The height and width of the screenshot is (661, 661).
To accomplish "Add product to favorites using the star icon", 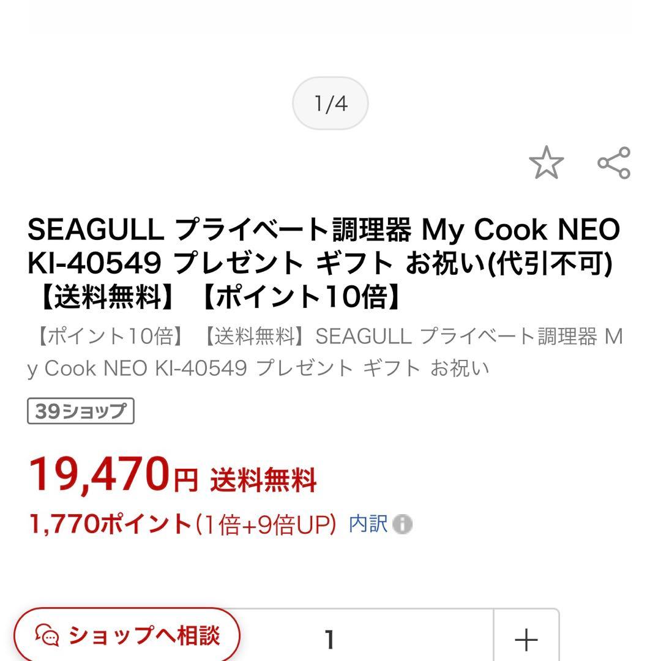I will coord(547,161).
